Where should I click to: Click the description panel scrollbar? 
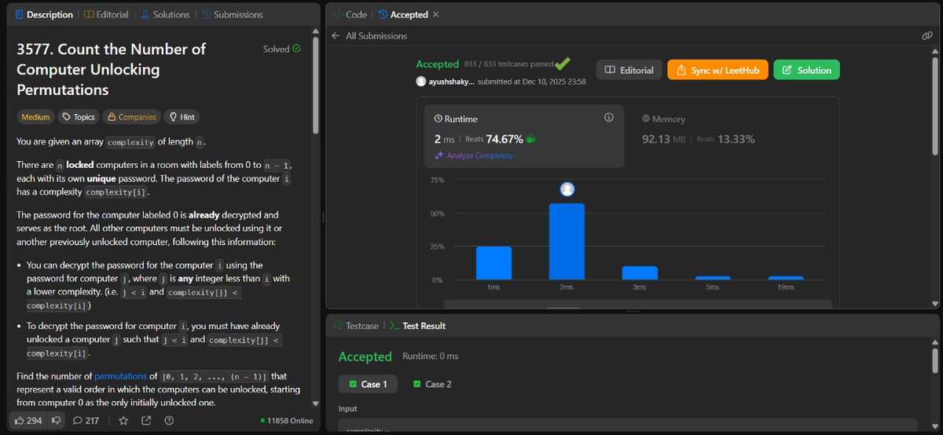(x=316, y=86)
